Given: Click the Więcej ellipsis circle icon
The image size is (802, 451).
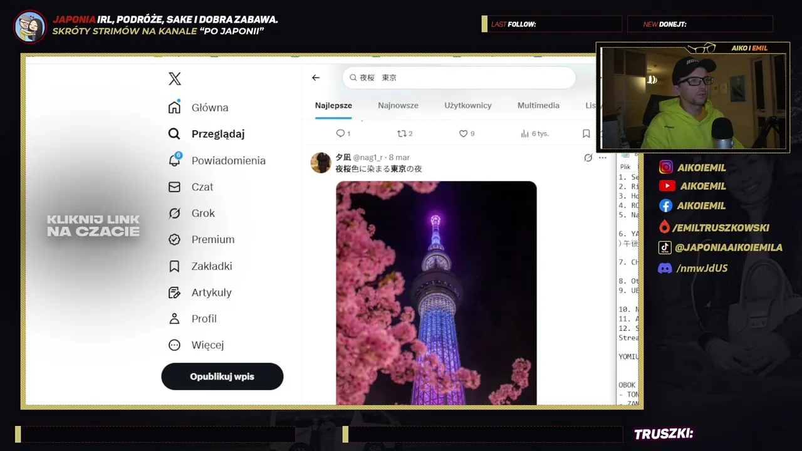Looking at the screenshot, I should click(x=174, y=345).
